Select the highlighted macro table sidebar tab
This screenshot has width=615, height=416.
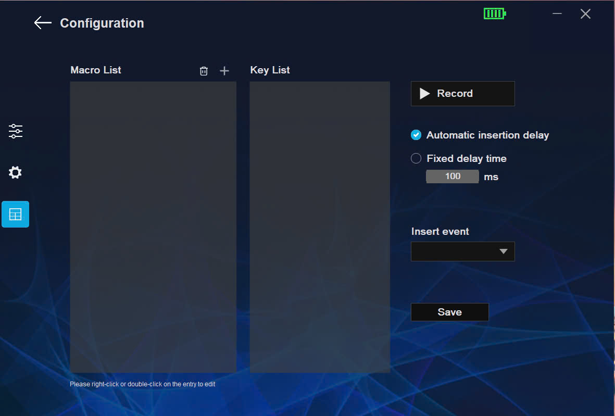pos(15,214)
